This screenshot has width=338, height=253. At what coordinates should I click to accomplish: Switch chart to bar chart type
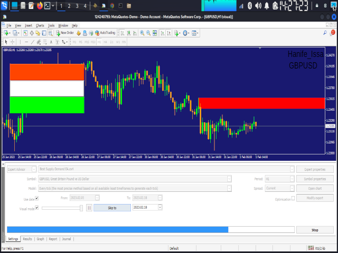point(122,33)
